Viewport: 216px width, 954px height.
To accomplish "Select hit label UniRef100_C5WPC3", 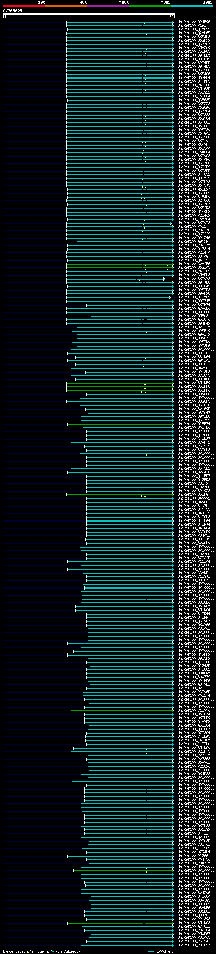I will (194, 51).
